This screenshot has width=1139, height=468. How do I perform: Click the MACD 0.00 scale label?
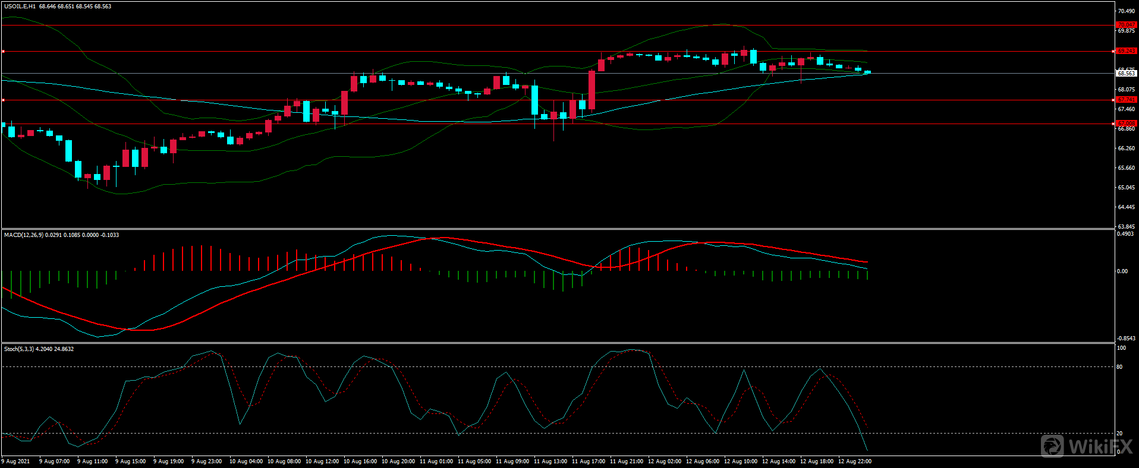click(x=1122, y=271)
